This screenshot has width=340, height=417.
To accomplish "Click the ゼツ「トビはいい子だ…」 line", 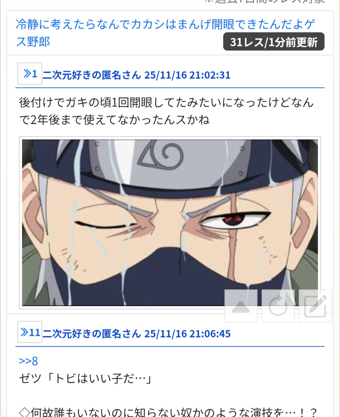I will [x=86, y=378].
